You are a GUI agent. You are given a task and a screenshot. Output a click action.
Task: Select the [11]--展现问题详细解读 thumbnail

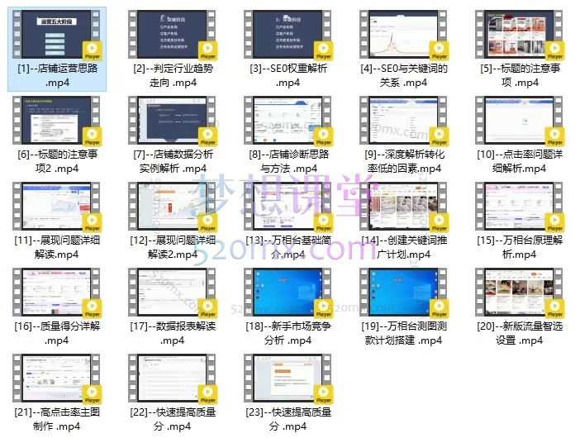[x=57, y=207]
